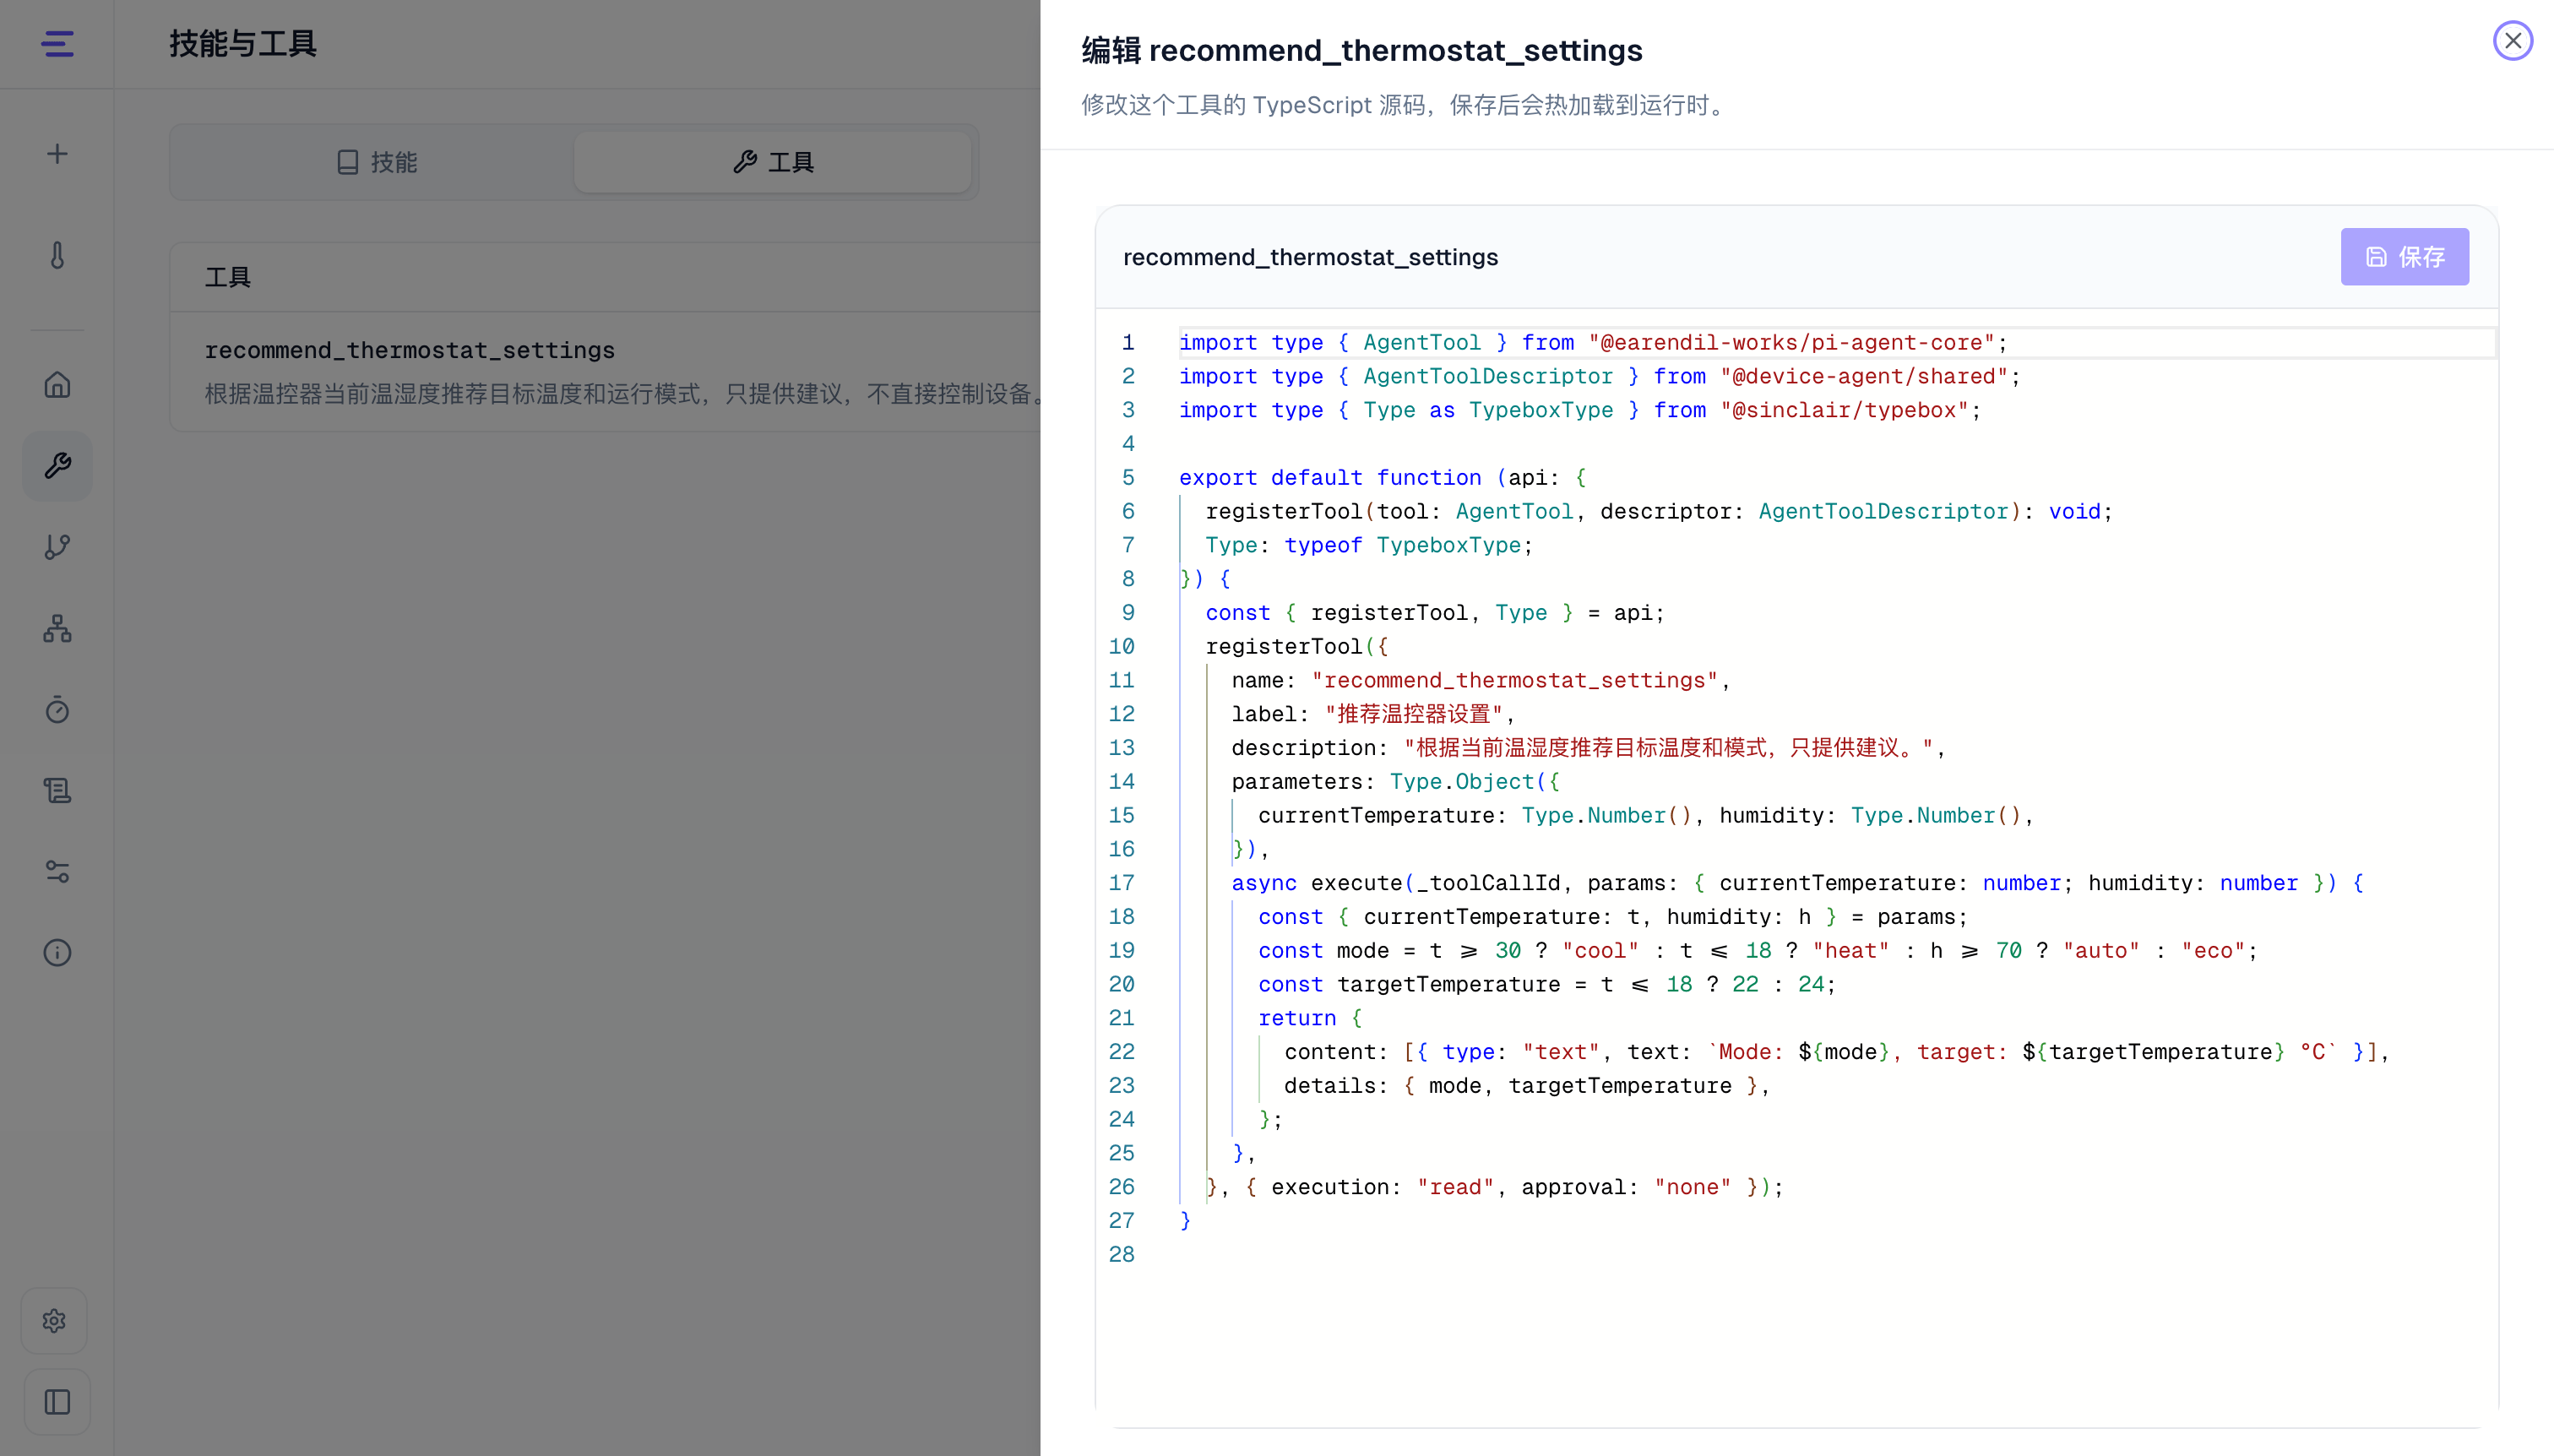Click editor header filename recommend_thermostat_settings
The height and width of the screenshot is (1456, 2554).
[1310, 257]
